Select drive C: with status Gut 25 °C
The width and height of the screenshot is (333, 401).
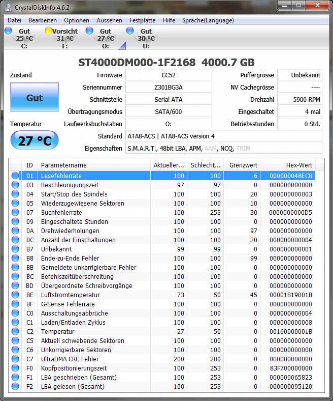[x=24, y=38]
